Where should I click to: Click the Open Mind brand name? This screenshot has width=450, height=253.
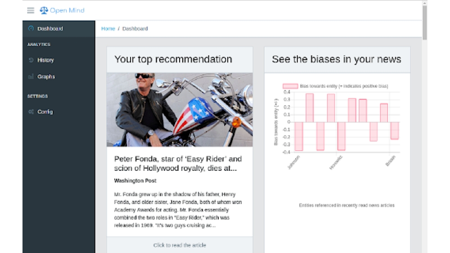pyautogui.click(x=67, y=10)
